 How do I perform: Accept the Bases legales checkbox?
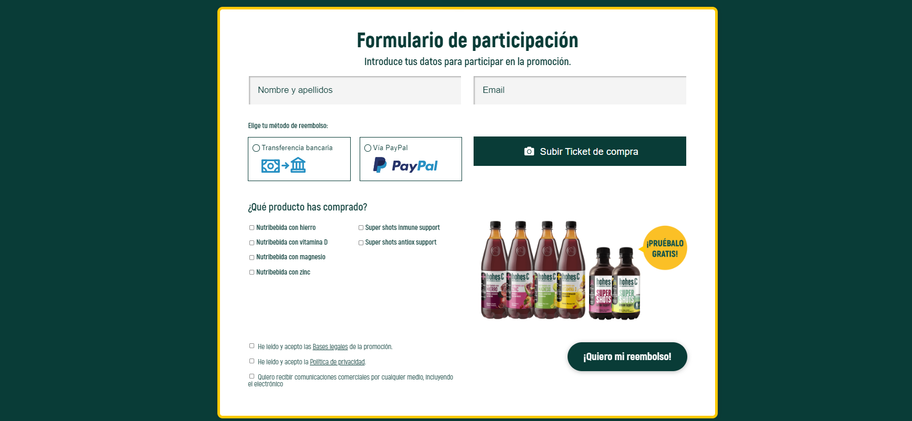[251, 346]
